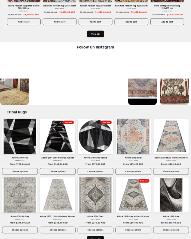Screen dimensions: 191x239
Task: Open the Adore 2304 Grey Hallway Runner title link
Action: point(133,216)
